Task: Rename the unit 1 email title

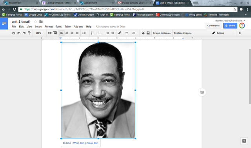Action: (x=21, y=22)
